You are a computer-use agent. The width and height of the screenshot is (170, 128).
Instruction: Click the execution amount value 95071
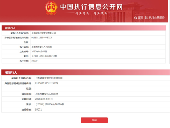(38, 110)
